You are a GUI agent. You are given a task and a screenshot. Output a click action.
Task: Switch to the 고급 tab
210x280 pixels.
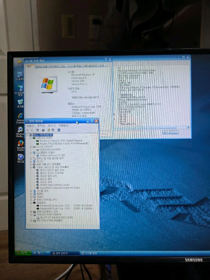63,66
